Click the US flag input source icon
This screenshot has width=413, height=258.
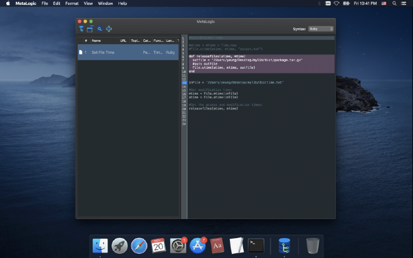point(384,3)
